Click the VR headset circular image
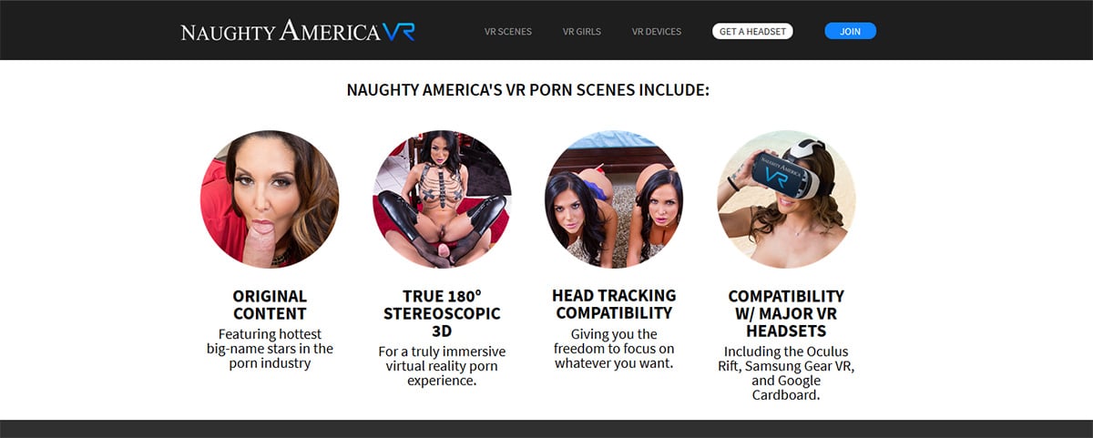This screenshot has height=438, width=1093. click(x=786, y=199)
